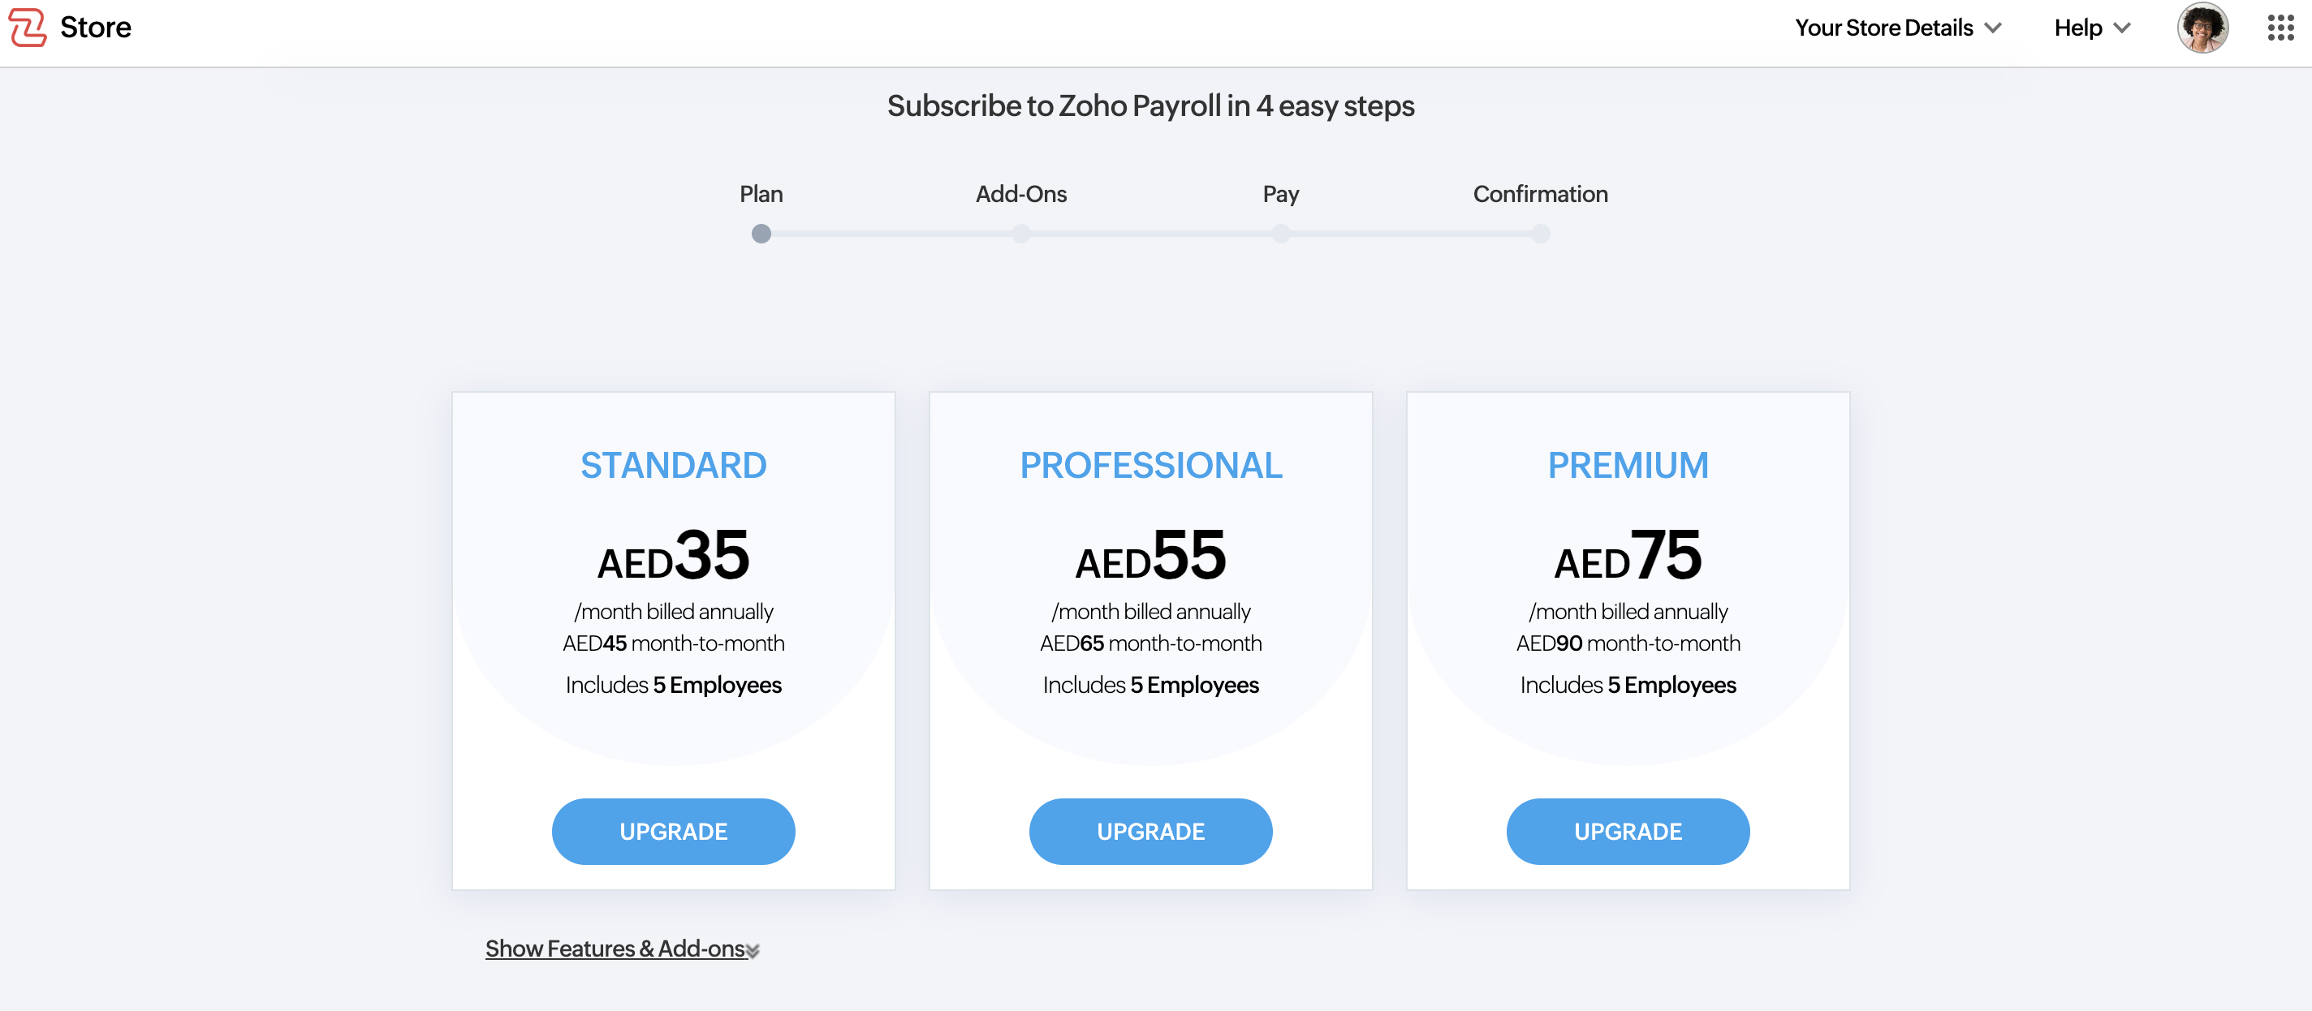Select the PREMIUM plan heading
2312x1011 pixels.
[x=1627, y=465]
